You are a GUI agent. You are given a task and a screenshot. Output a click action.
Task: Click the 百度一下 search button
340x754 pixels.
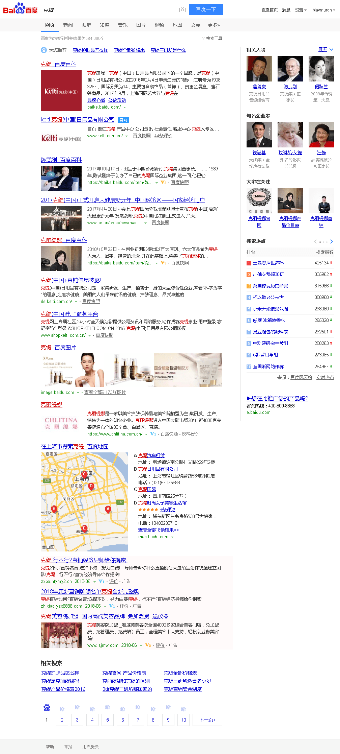coord(206,9)
